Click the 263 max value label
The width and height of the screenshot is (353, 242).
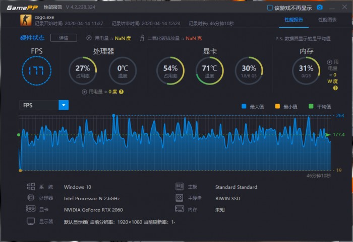pyautogui.click(x=340, y=116)
